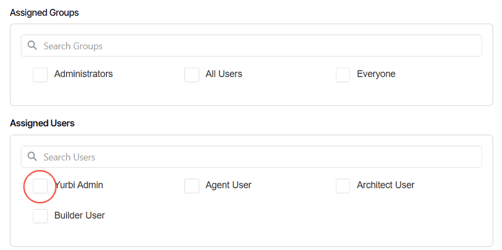
Task: Click the Architect User name label
Action: (x=385, y=185)
